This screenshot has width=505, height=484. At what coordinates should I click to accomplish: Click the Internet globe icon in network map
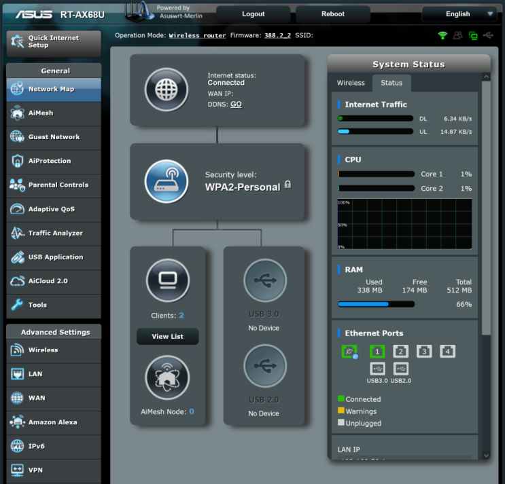tap(167, 90)
